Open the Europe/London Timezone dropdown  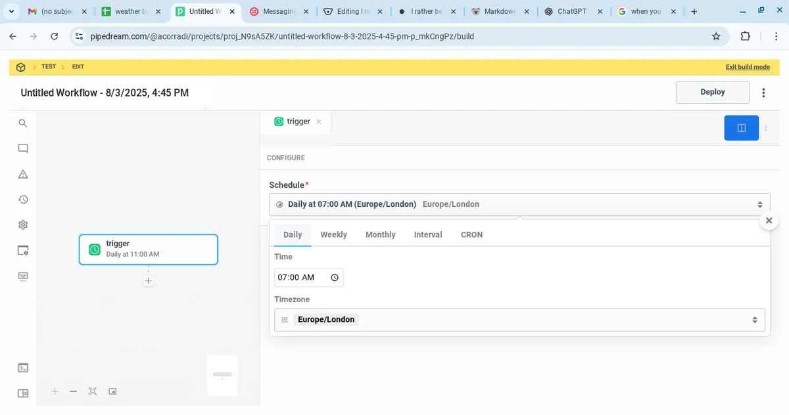pos(519,320)
